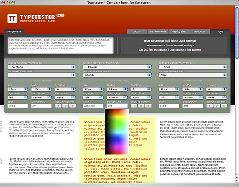This screenshot has height=187, width=239.
Task: Get CSS for 3rd column
Action: (194, 50)
